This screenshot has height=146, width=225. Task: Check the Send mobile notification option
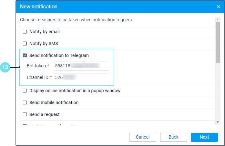point(25,102)
